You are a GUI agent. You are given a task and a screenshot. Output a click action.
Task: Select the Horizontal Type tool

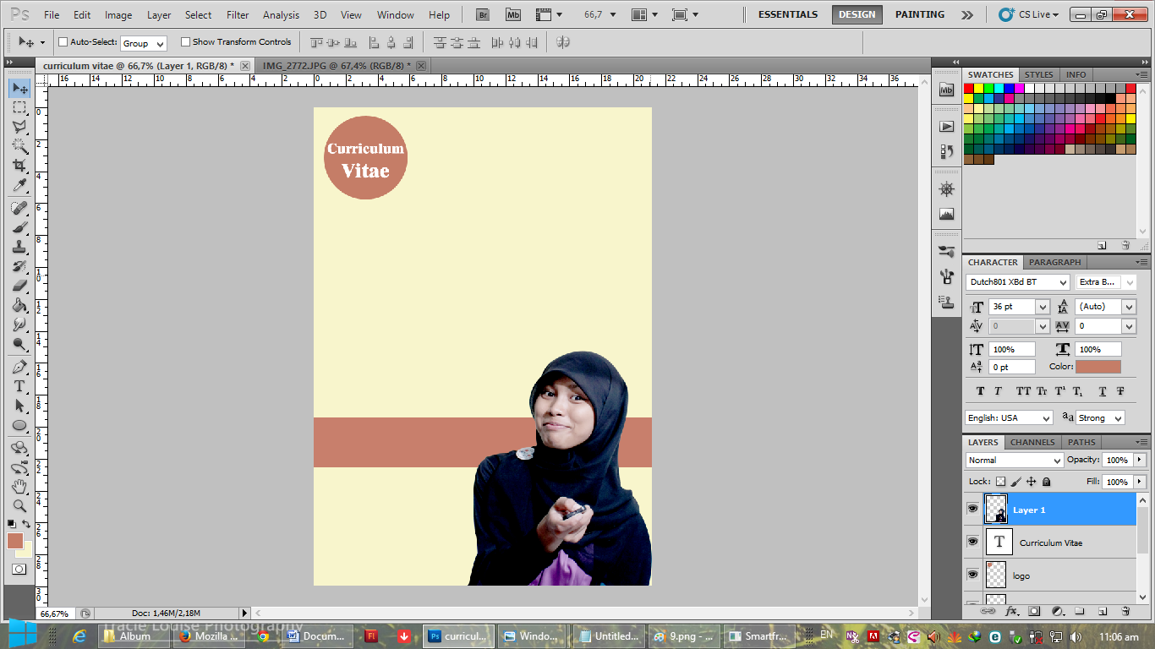point(19,386)
